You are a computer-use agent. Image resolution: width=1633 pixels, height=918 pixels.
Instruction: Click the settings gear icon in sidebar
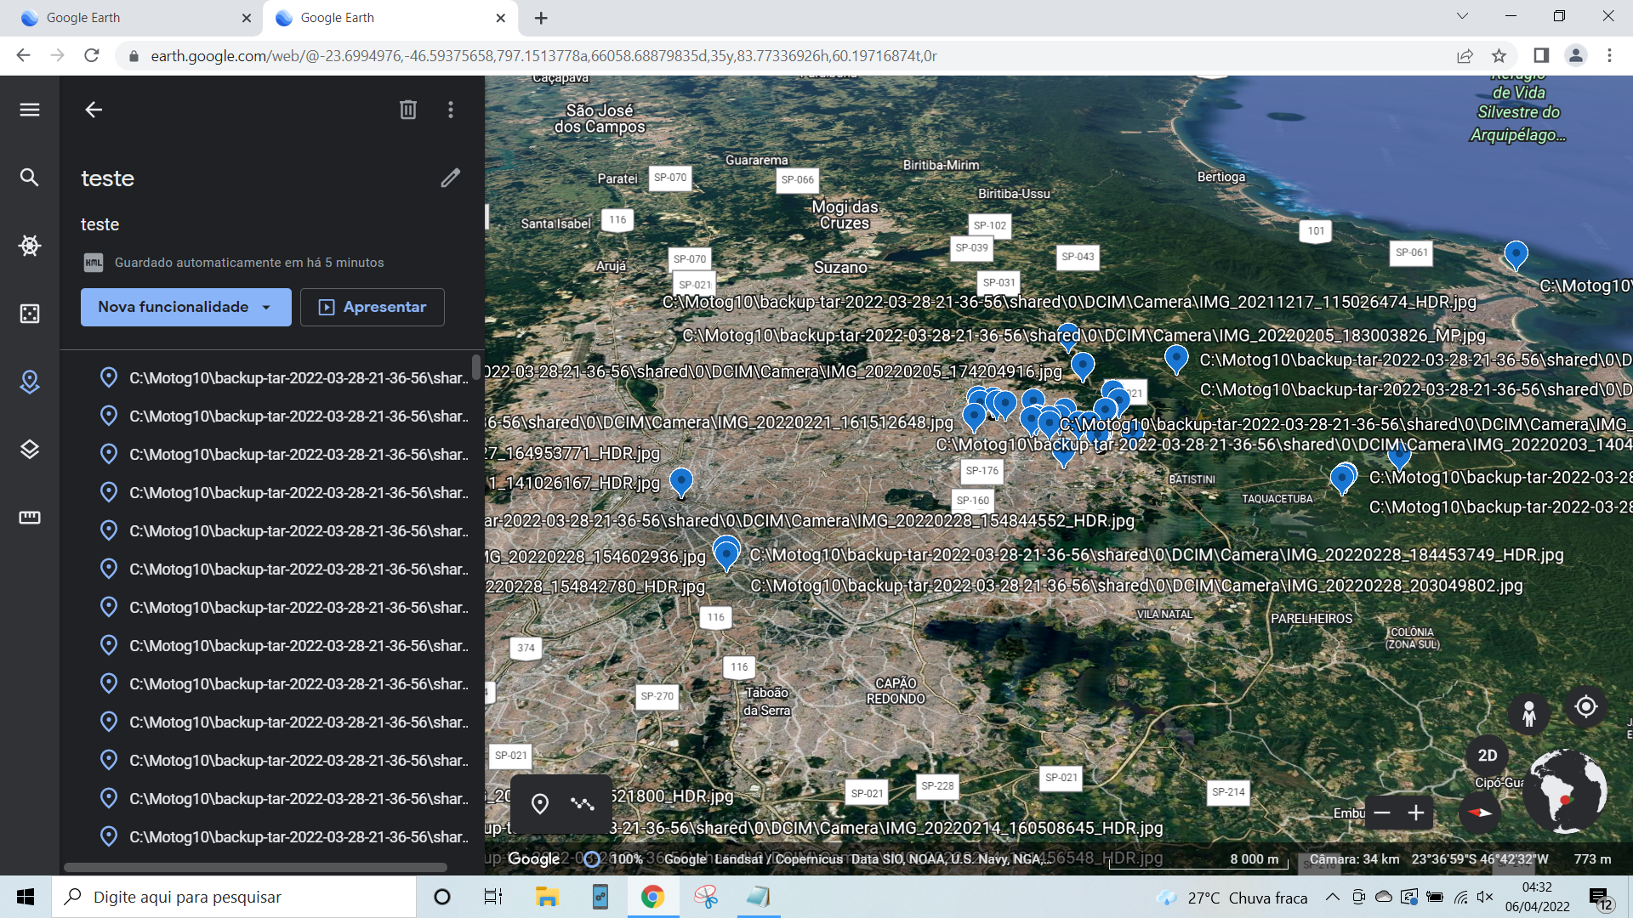coord(31,246)
